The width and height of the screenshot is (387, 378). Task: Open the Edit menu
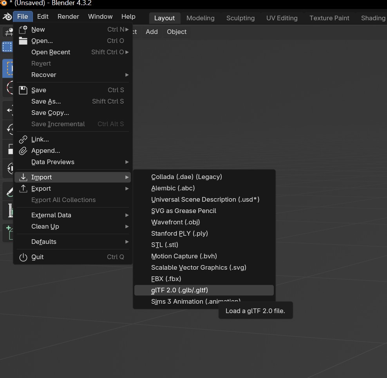(x=43, y=16)
